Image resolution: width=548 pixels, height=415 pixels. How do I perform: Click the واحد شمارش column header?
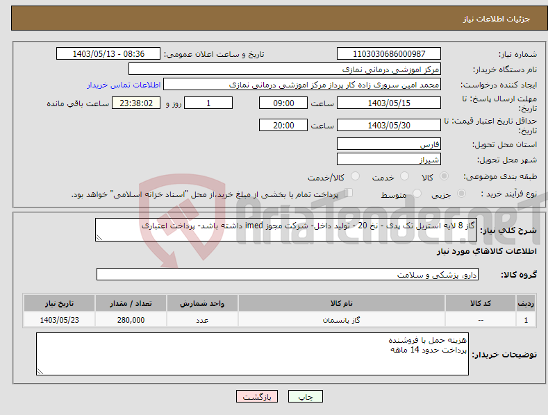[x=202, y=303]
